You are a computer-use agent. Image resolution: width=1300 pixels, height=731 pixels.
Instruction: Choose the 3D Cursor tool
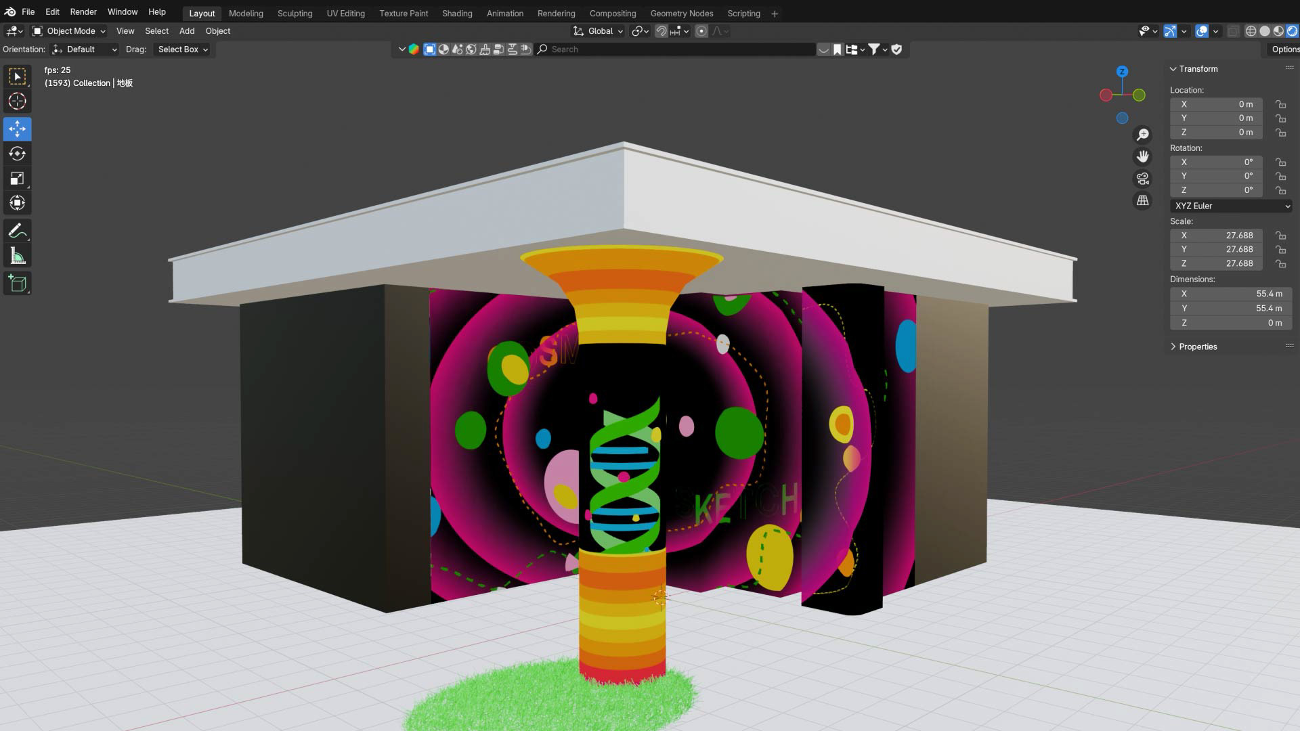(17, 102)
